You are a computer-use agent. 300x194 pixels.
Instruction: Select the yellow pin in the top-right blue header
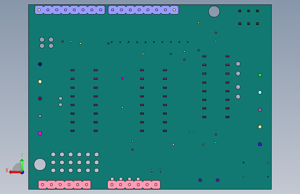pyautogui.click(x=174, y=10)
